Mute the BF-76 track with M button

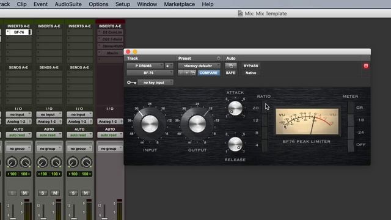pos(24,193)
